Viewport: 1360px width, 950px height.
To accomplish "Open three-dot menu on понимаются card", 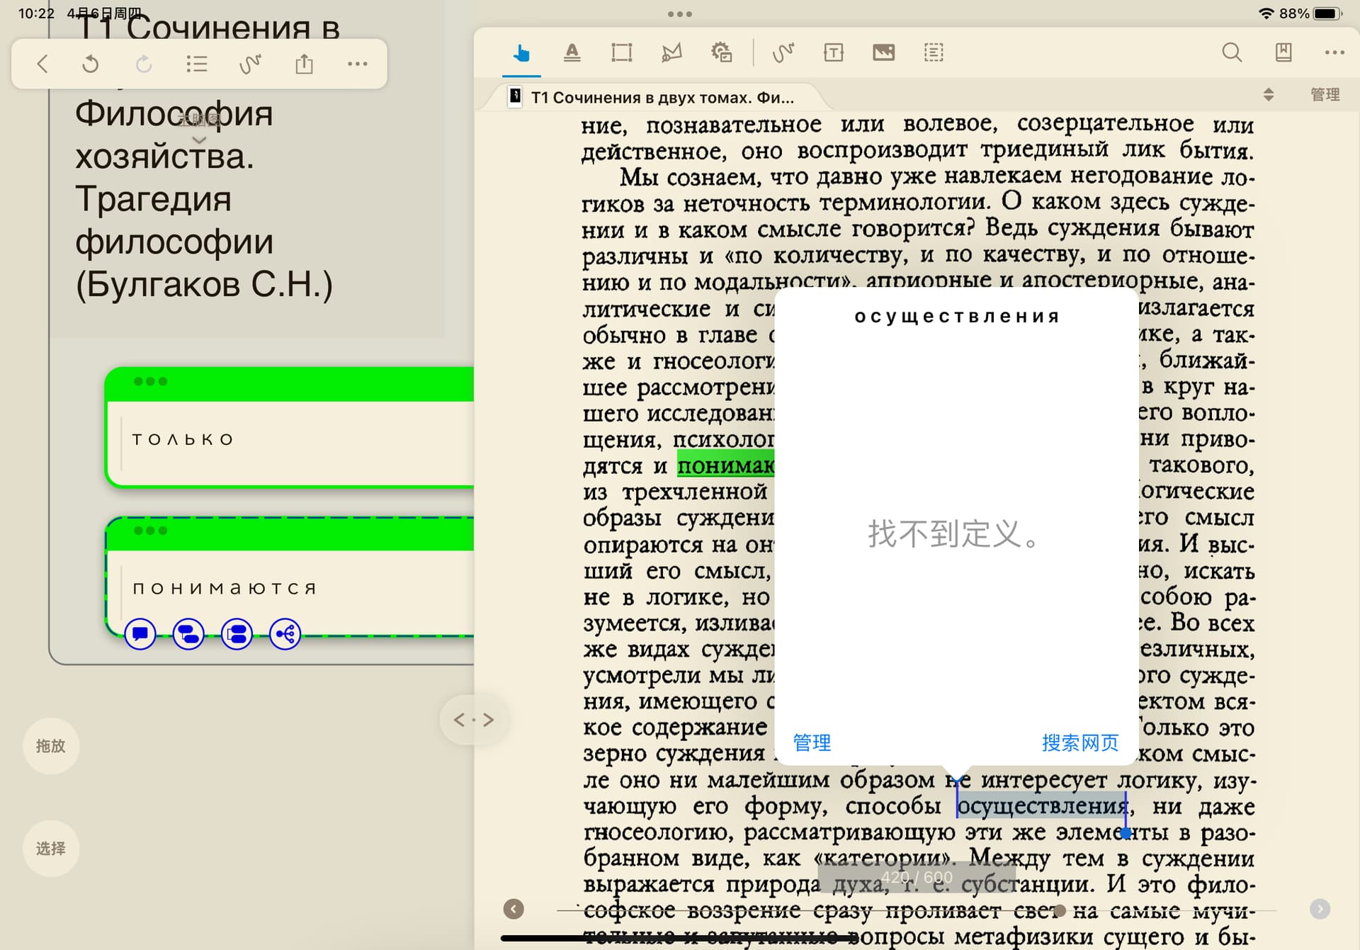I will [150, 531].
